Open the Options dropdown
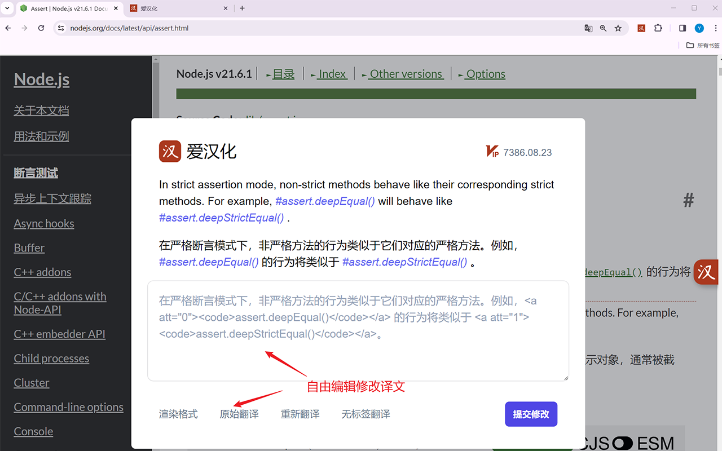 485,73
